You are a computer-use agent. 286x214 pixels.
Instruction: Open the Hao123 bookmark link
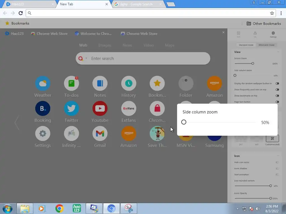(x=15, y=33)
